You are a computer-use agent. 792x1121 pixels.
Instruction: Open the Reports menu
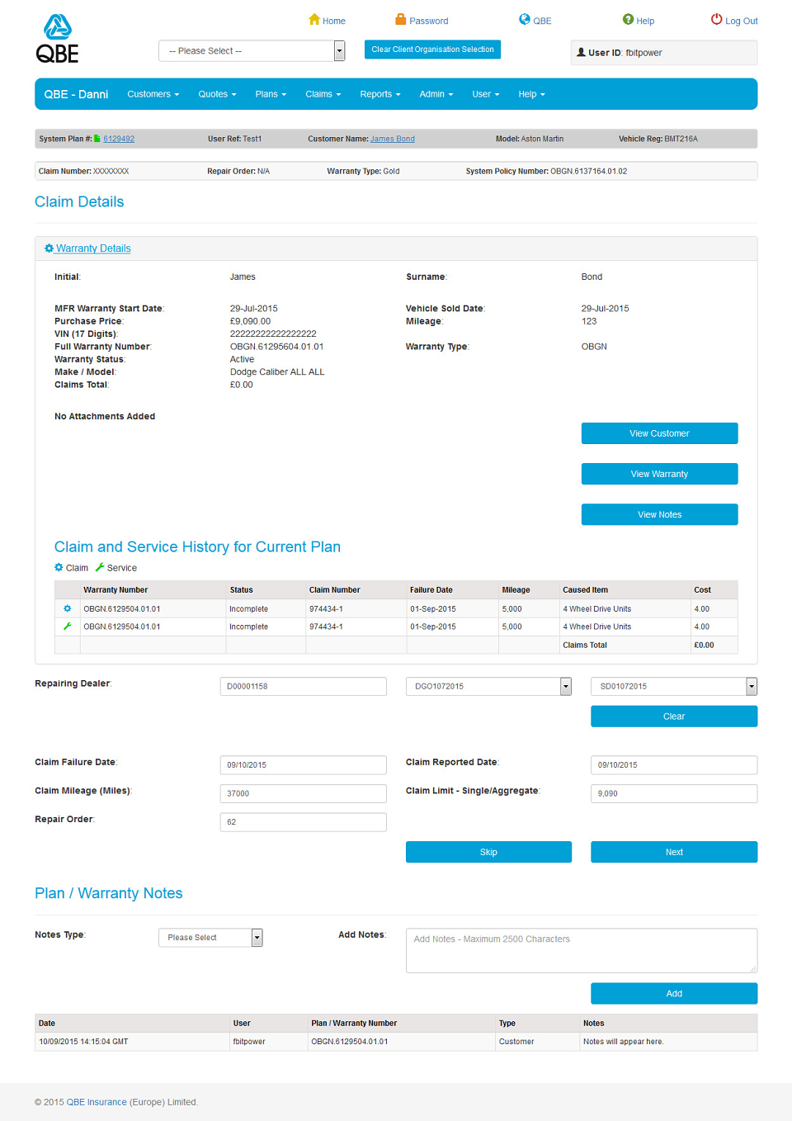379,94
